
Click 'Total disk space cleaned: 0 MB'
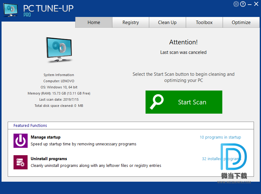(x=59, y=106)
